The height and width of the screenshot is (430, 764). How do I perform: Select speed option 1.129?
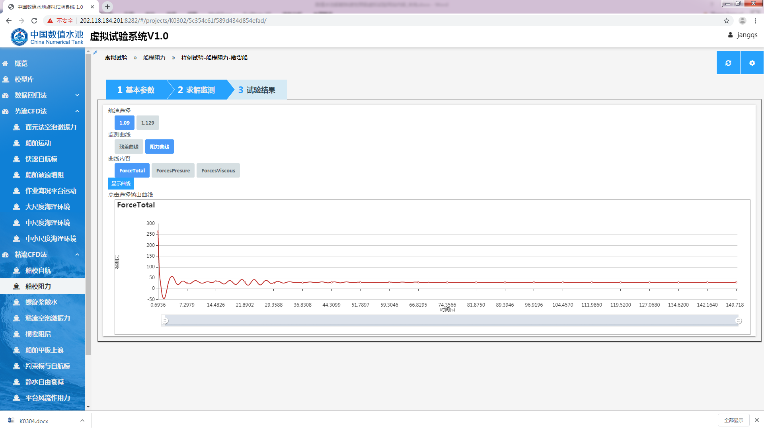(x=148, y=123)
